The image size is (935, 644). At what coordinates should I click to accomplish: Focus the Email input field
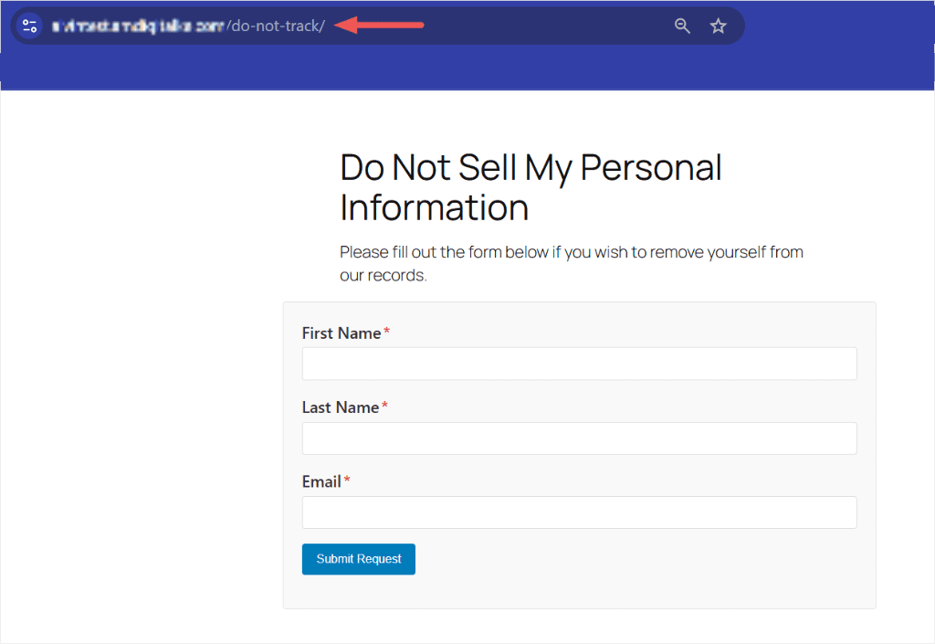click(579, 512)
